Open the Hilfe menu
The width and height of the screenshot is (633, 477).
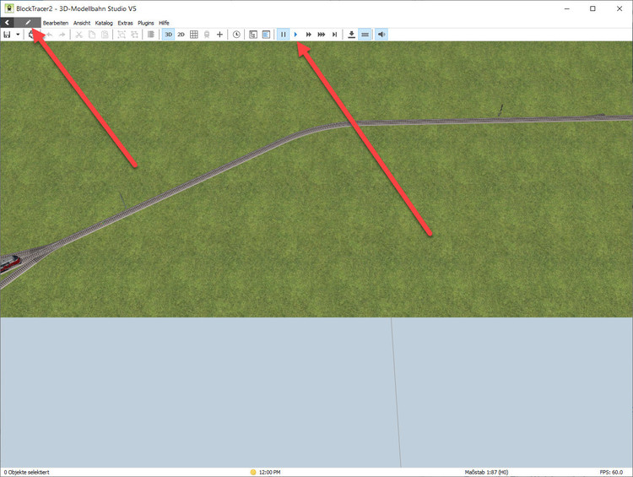(x=164, y=23)
